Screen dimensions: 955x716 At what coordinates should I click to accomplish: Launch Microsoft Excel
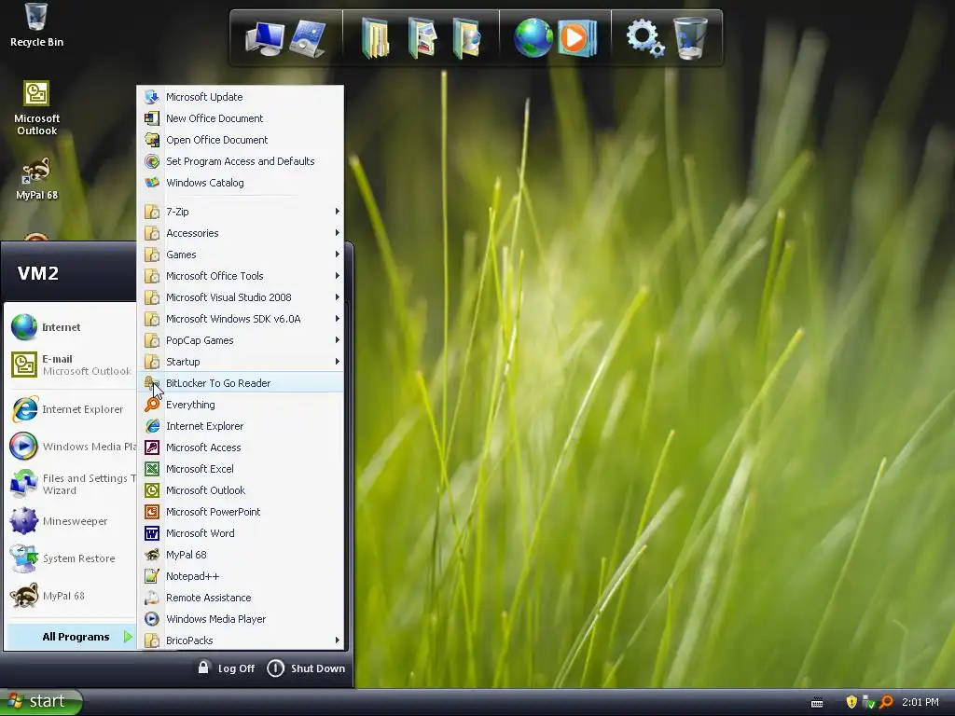242,469
